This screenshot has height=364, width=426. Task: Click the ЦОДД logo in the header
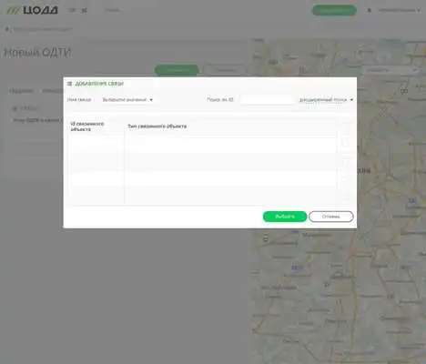(x=32, y=10)
